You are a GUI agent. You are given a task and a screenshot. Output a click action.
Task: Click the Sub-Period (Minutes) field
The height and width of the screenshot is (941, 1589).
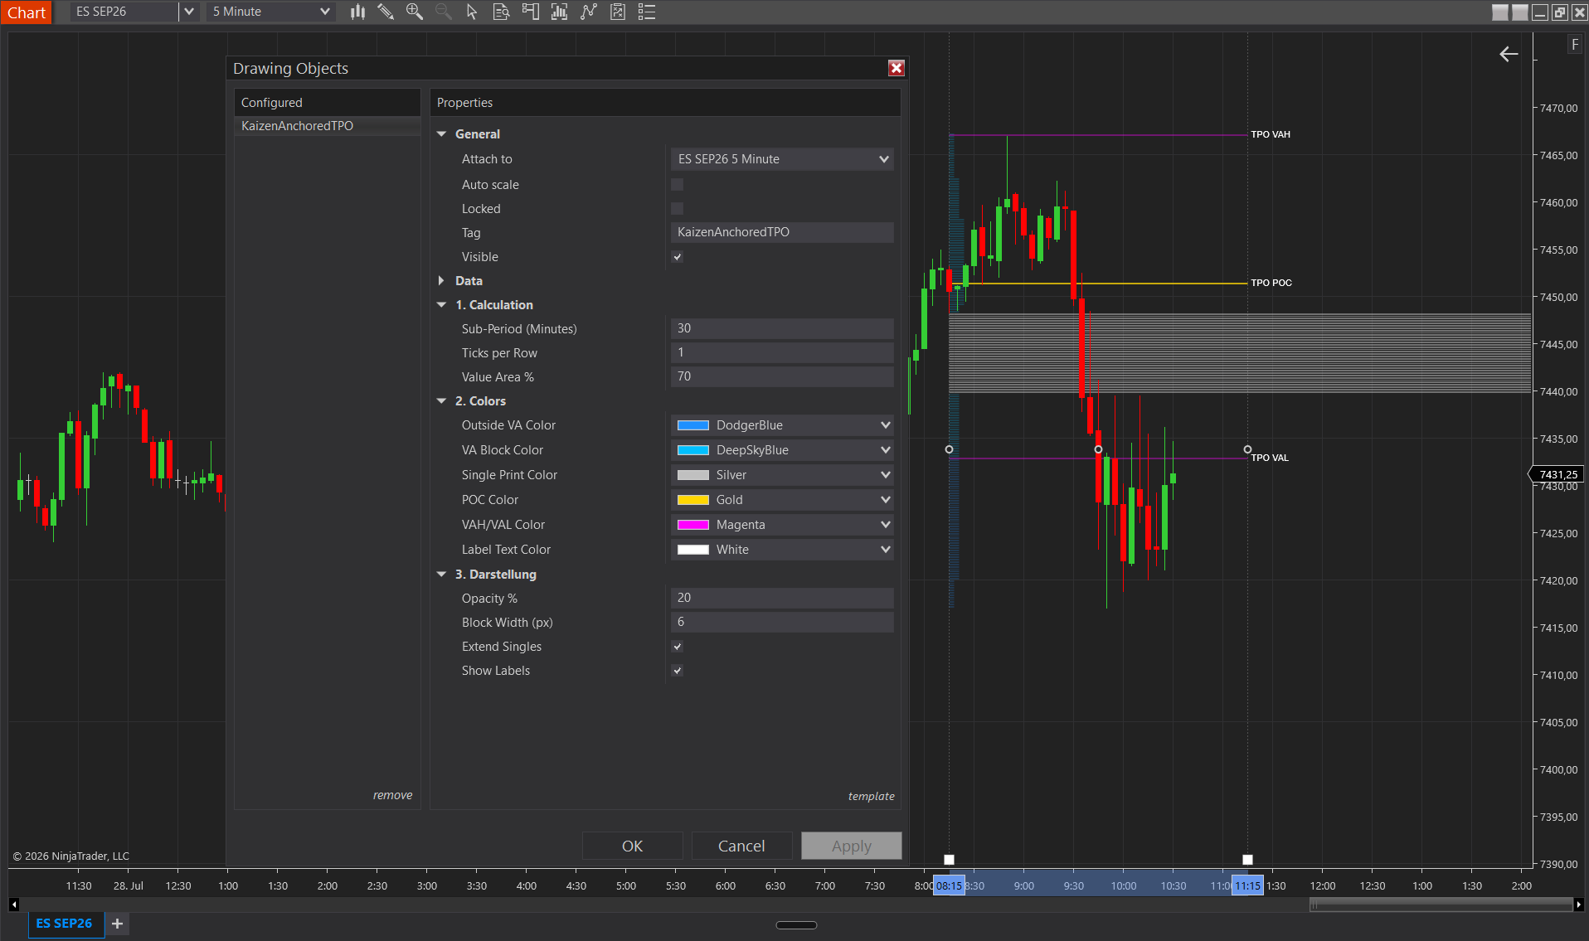pyautogui.click(x=782, y=328)
